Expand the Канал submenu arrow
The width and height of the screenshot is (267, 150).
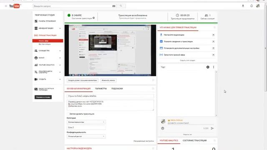60,58
